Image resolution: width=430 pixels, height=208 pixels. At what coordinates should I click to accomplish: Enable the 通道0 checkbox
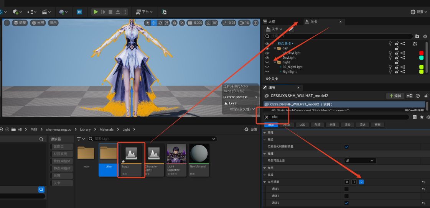click(346, 189)
